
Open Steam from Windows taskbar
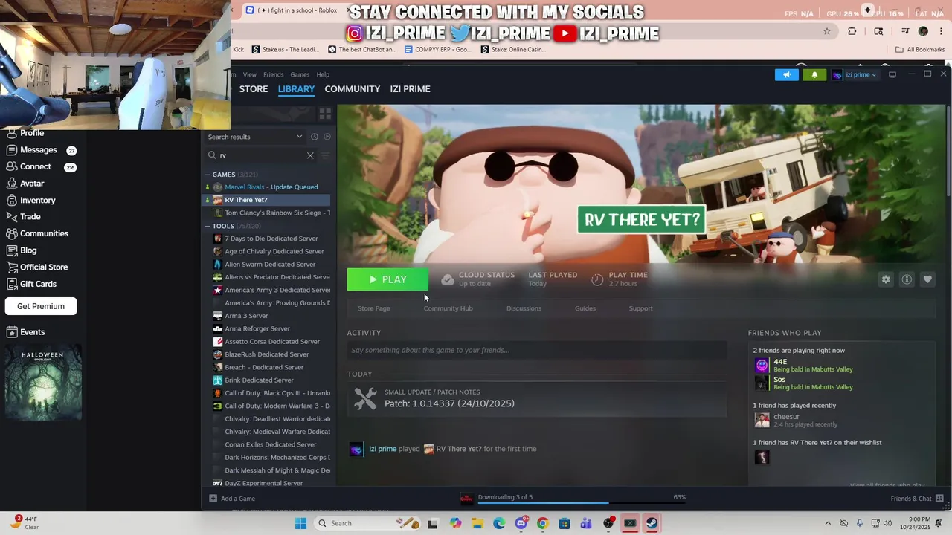652,523
